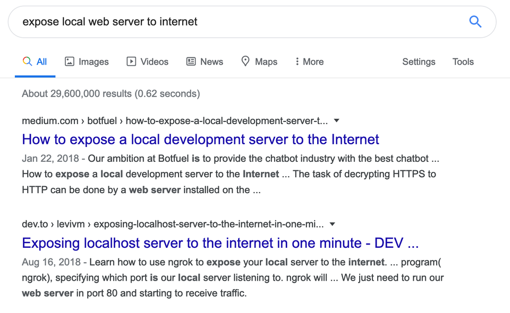Click the medium.com botfuel breadcrumb URL
Viewport: 510px width, 313px height.
[174, 121]
